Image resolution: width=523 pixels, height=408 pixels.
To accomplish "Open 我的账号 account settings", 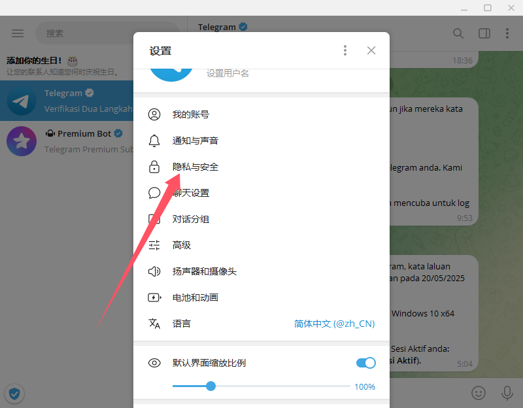I will [x=261, y=114].
